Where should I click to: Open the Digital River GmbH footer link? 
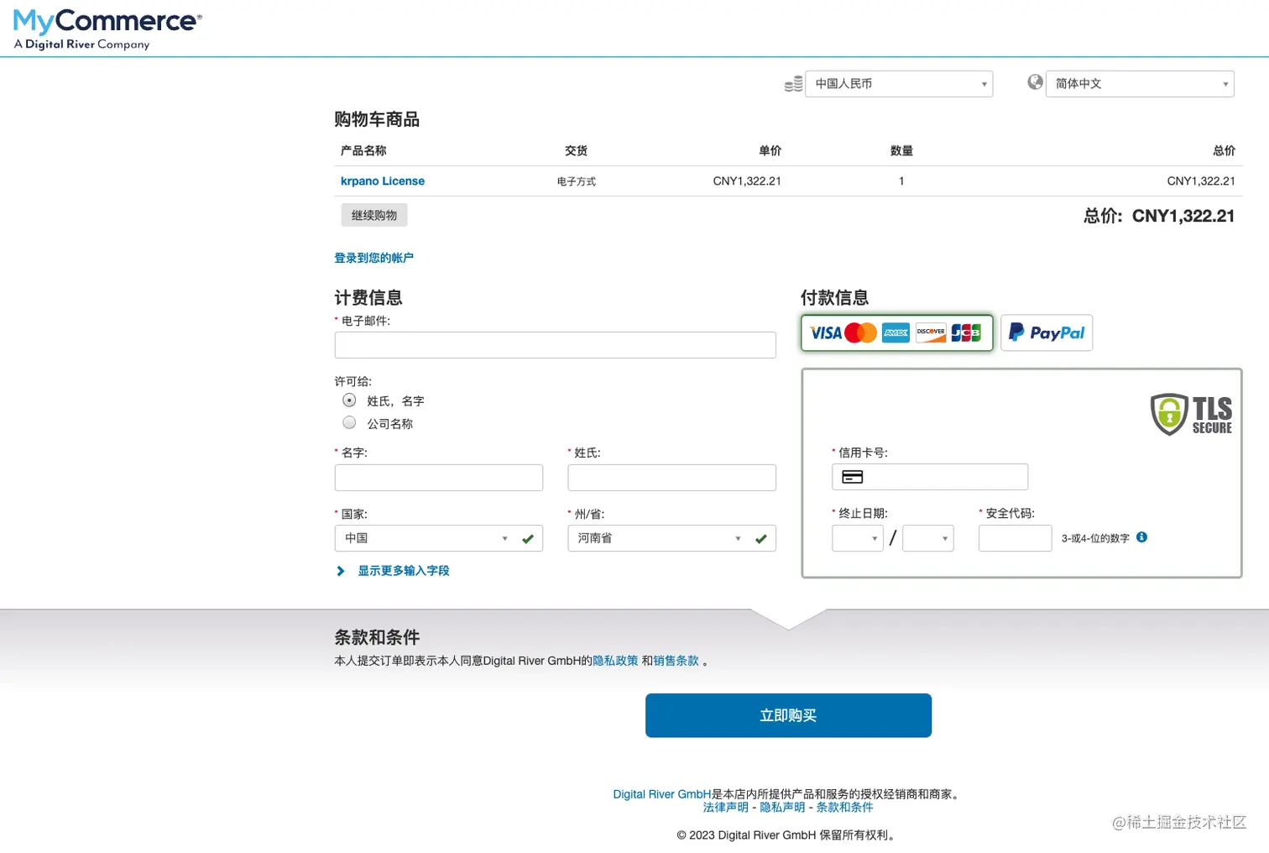662,794
